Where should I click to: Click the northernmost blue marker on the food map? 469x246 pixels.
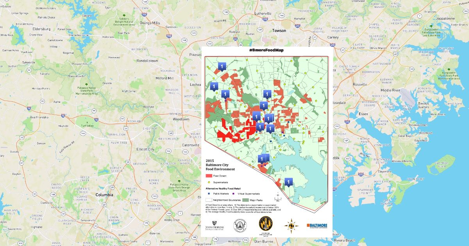(222, 67)
